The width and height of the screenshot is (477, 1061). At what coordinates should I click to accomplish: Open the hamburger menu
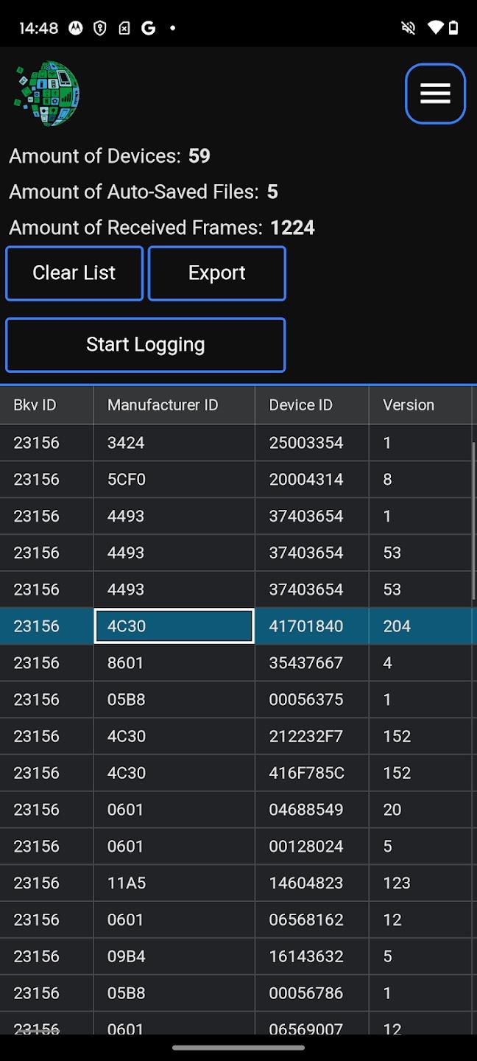coord(435,94)
